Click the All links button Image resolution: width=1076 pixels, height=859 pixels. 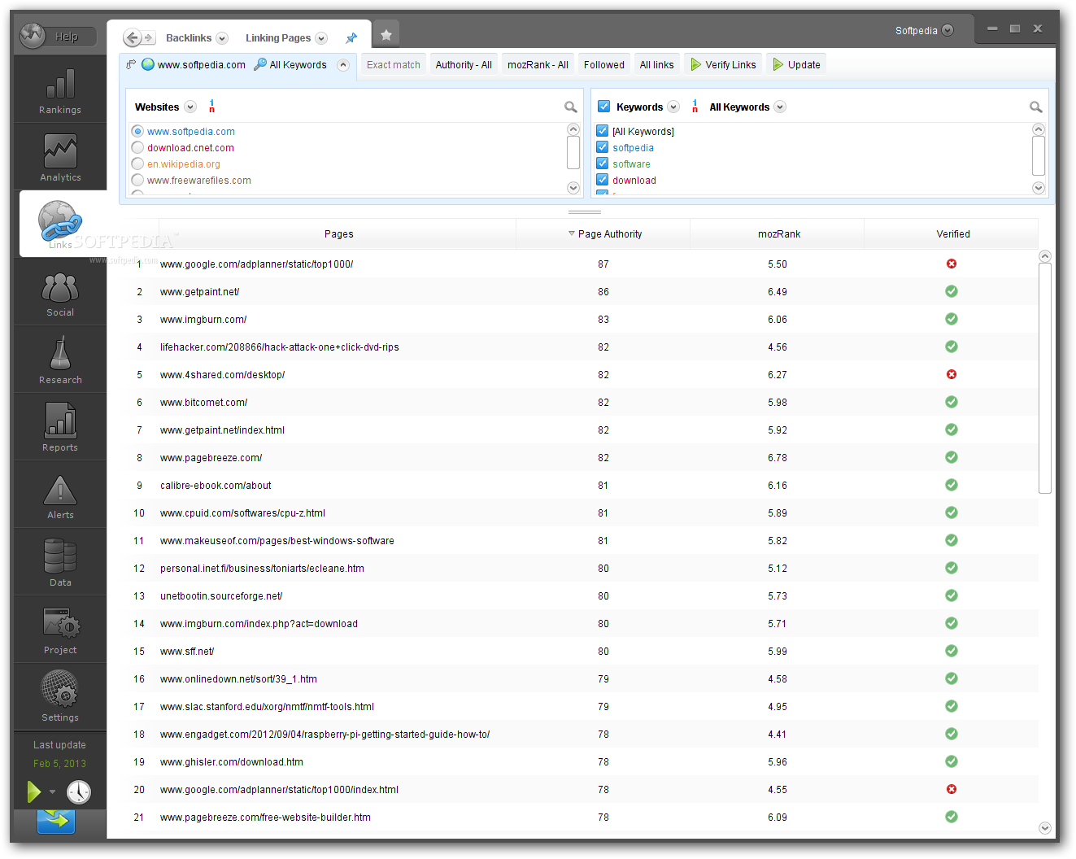coord(656,65)
